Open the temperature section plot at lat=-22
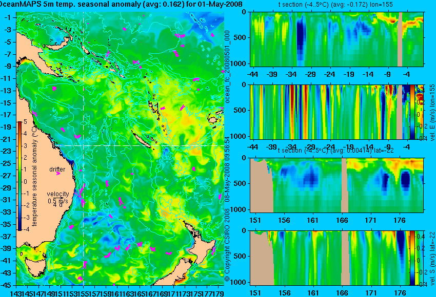 (337, 185)
